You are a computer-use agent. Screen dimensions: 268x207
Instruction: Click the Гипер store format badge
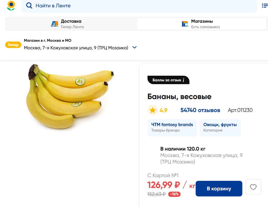[13, 45]
